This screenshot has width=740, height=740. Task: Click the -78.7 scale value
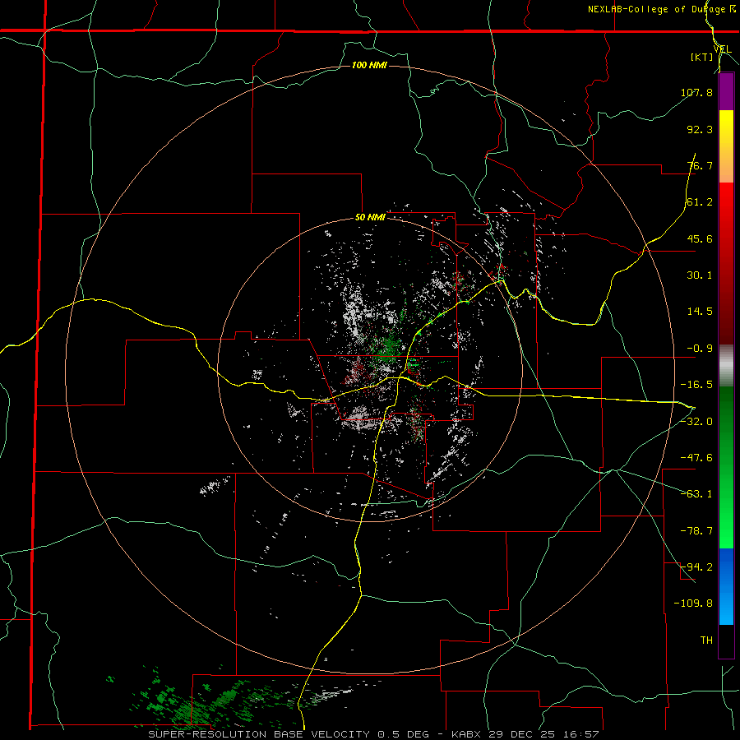(x=696, y=531)
